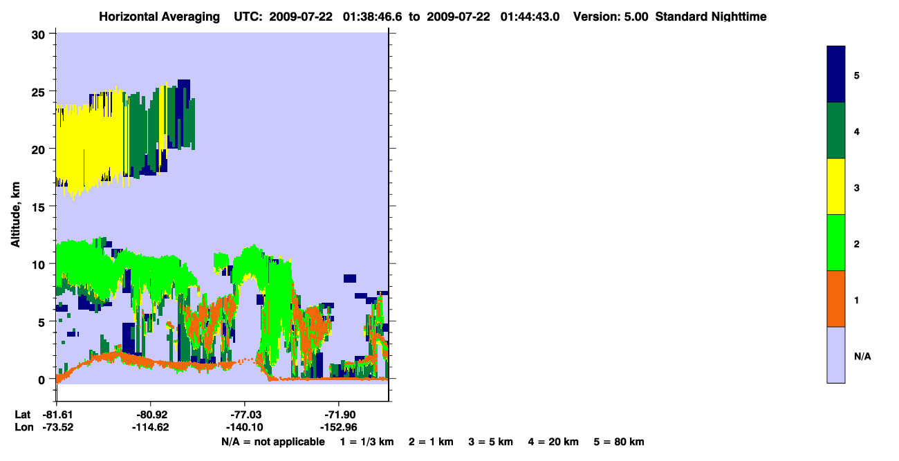The image size is (899, 461).
Task: Click latitude value -81.61
Action: point(57,414)
